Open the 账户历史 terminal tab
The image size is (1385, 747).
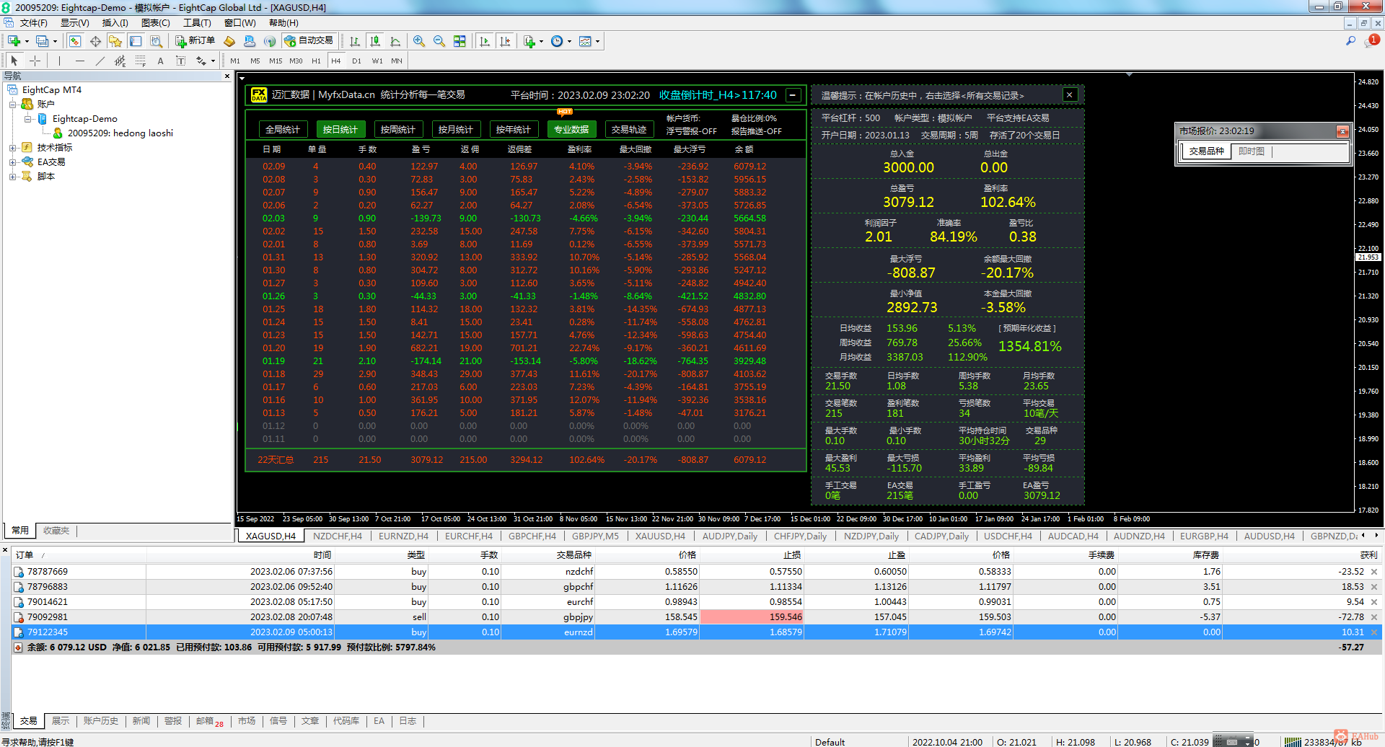pos(101,721)
